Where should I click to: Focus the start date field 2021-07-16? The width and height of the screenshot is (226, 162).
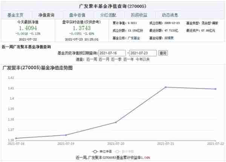coord(112,53)
